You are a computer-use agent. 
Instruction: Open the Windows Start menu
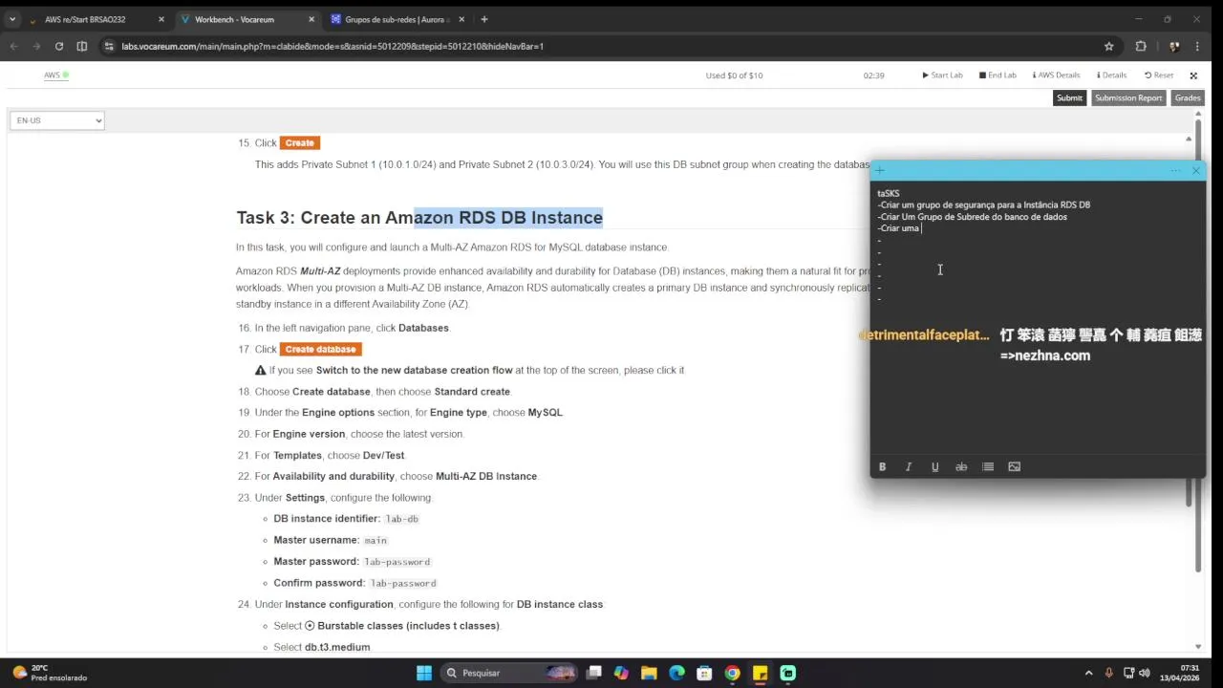[x=423, y=673]
